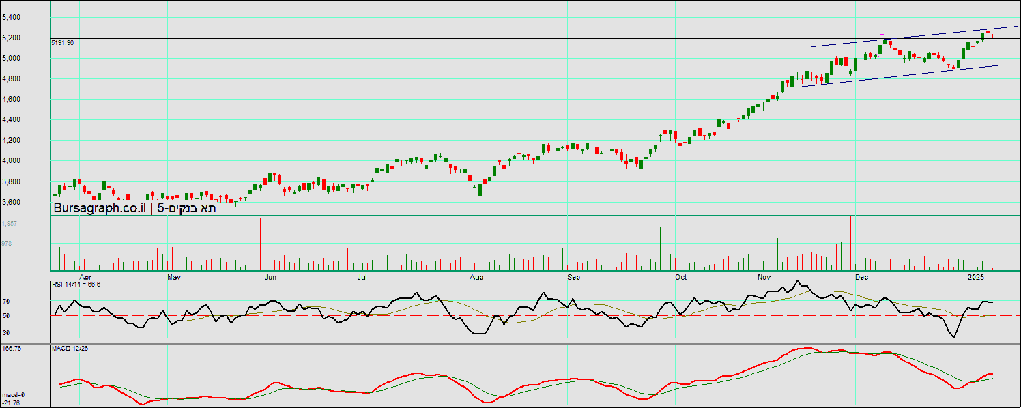Image resolution: width=1021 pixels, height=408 pixels.
Task: Click the RSI 50 level label
Action: click(x=6, y=316)
